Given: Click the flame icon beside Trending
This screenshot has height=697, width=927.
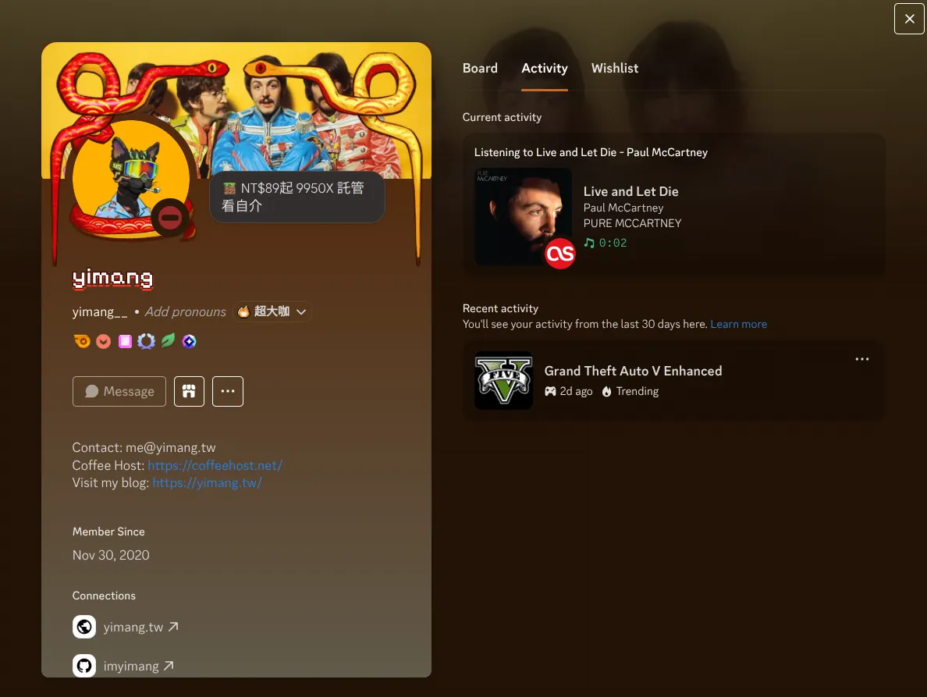Looking at the screenshot, I should click(606, 391).
